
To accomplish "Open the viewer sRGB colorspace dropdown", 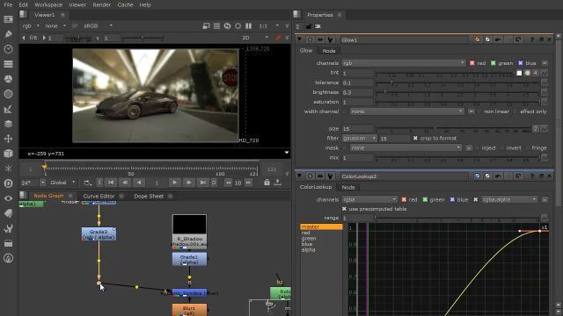I will pyautogui.click(x=98, y=25).
